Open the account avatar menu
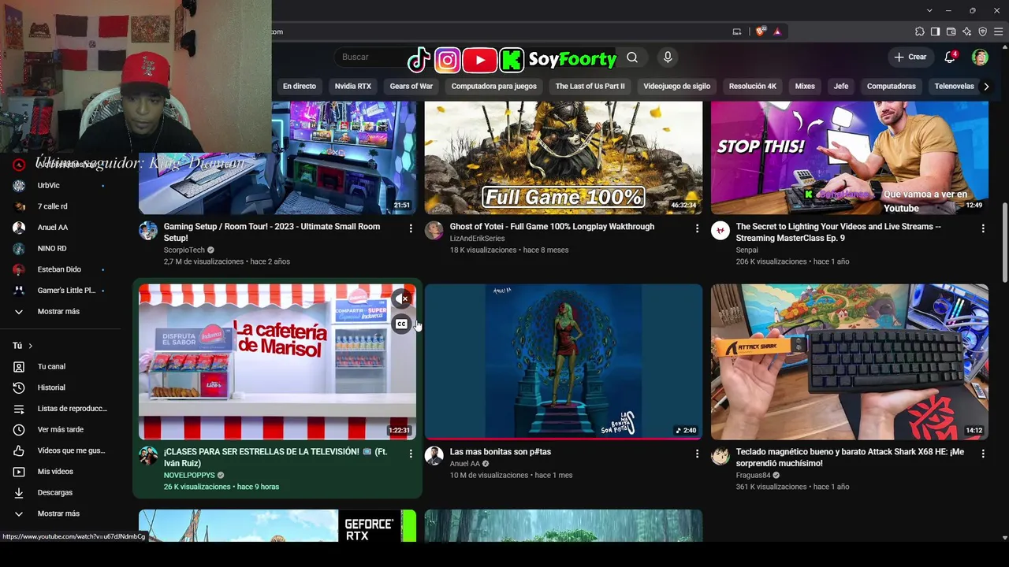 pyautogui.click(x=980, y=57)
